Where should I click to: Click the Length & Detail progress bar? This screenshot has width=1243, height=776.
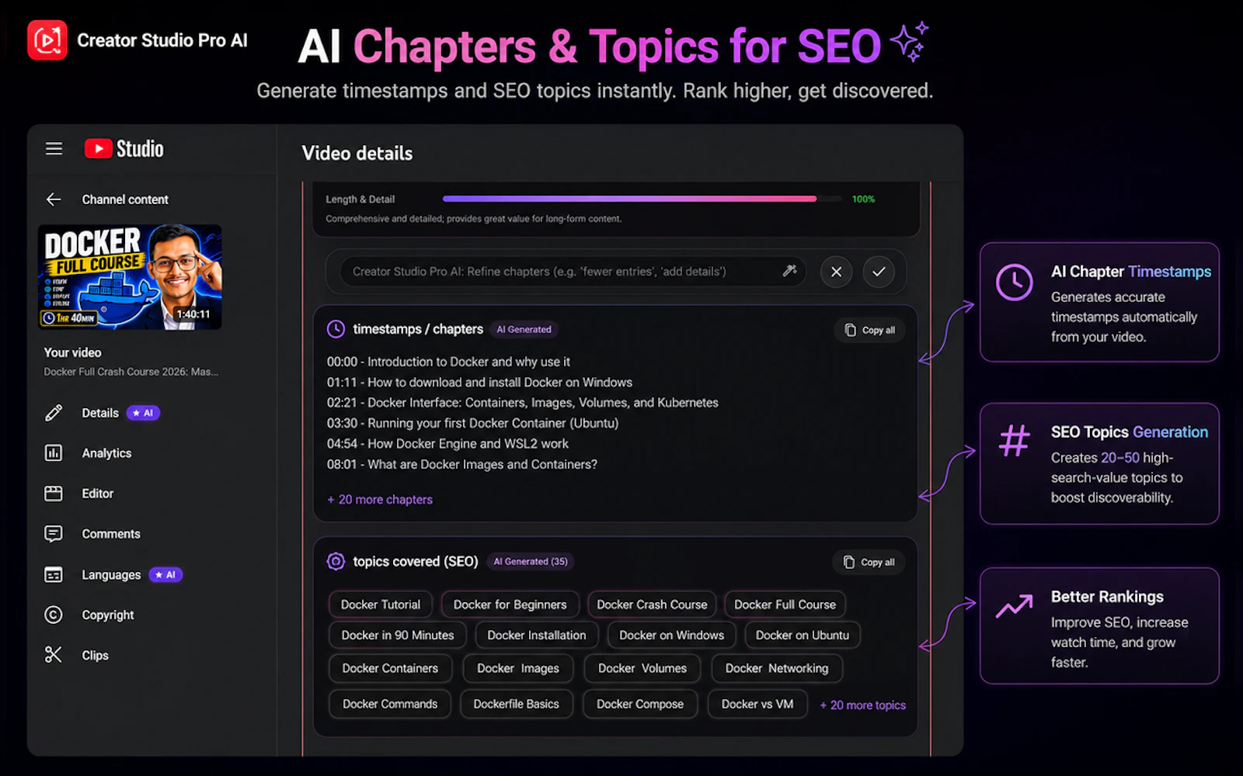642,199
